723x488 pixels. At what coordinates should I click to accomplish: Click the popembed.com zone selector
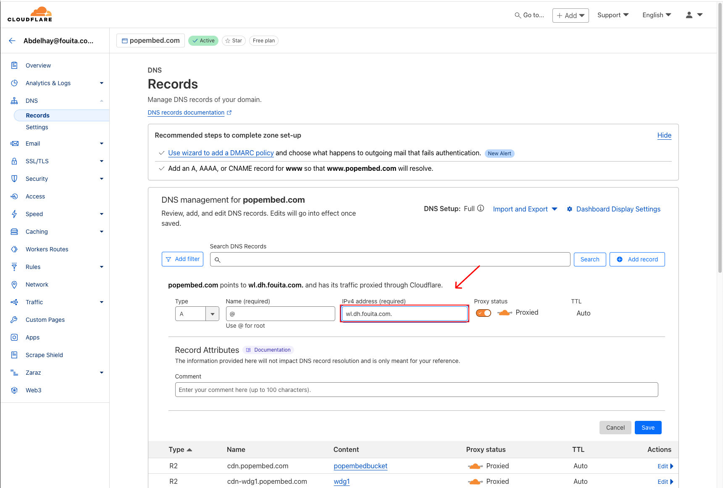click(150, 41)
